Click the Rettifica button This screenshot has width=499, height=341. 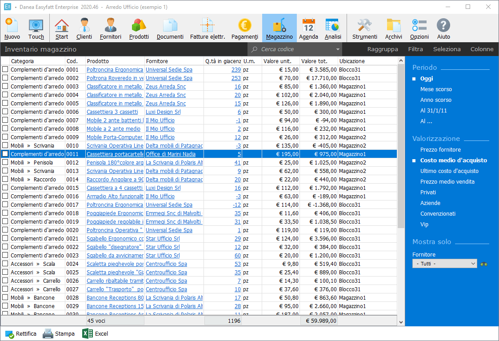pos(21,333)
